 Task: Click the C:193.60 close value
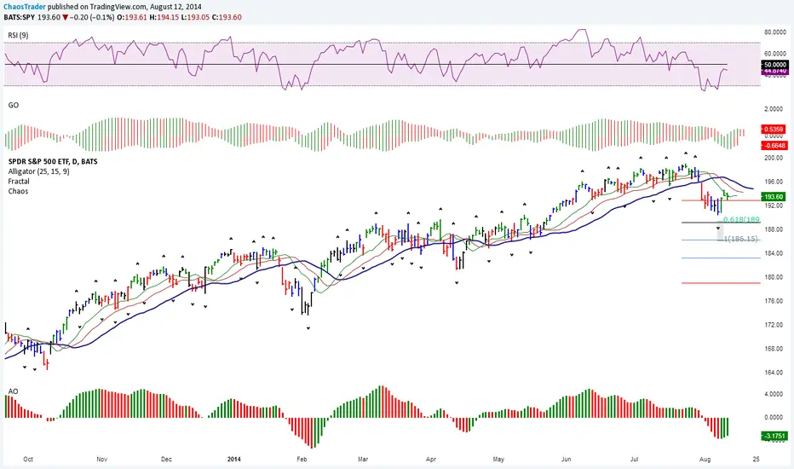(x=227, y=17)
